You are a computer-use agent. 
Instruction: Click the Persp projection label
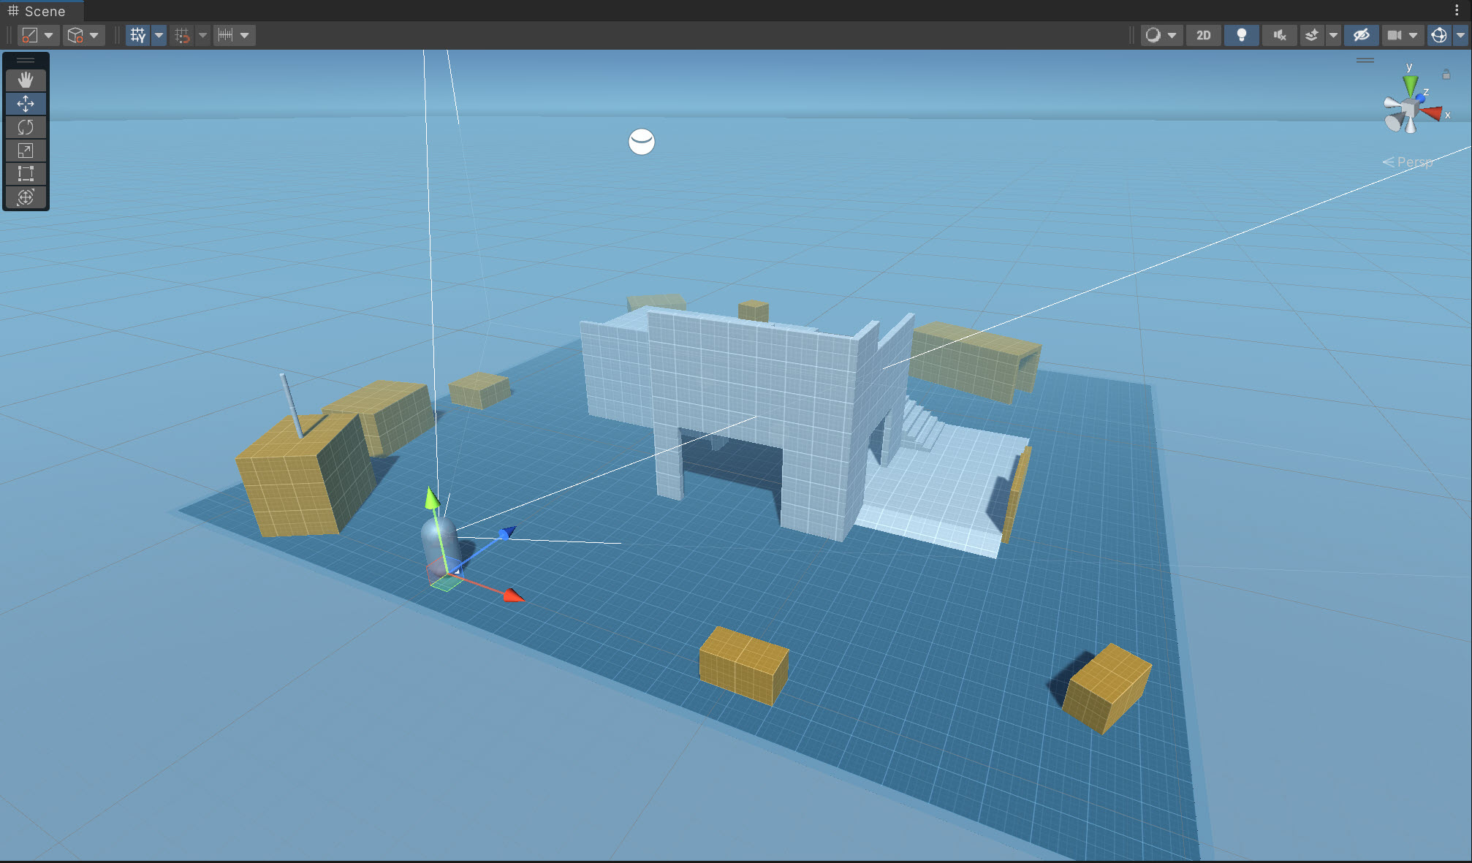click(x=1414, y=162)
